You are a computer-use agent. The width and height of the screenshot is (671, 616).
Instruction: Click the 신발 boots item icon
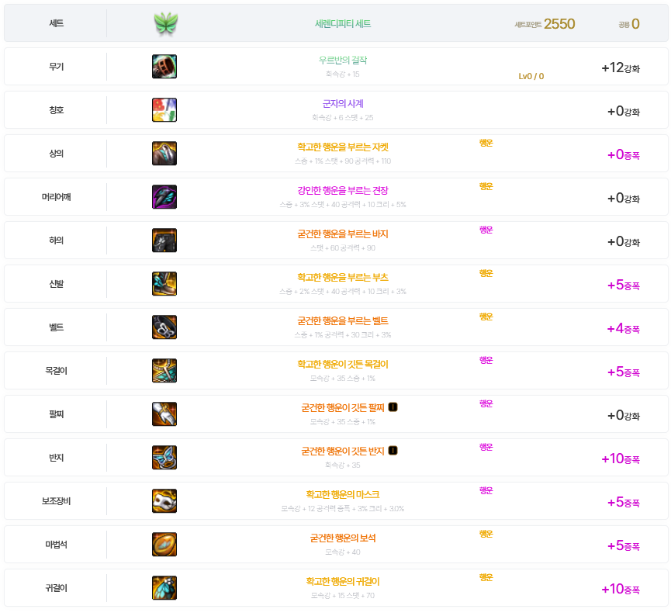pyautogui.click(x=164, y=284)
